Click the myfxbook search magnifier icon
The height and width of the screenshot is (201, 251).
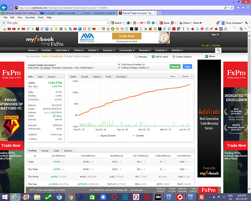[x=218, y=50]
